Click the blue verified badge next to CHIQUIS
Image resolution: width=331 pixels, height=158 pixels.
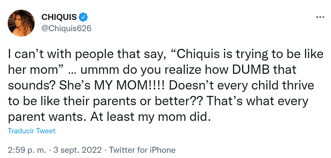click(83, 17)
